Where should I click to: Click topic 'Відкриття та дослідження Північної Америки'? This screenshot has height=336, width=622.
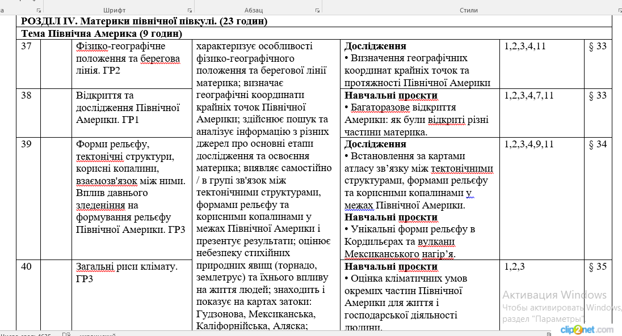tap(128, 108)
